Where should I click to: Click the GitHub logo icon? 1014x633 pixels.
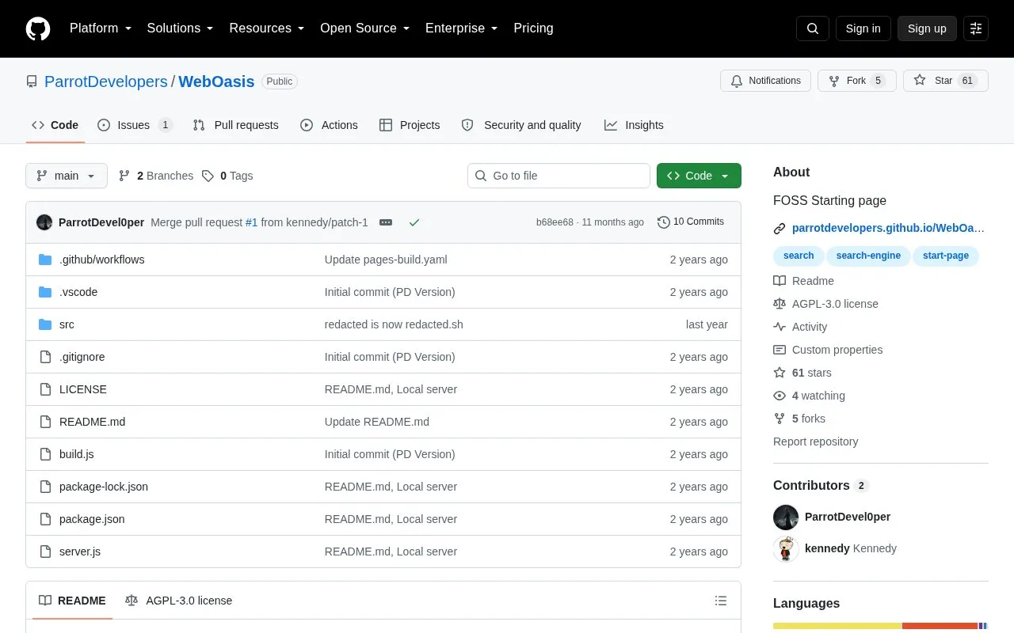click(38, 28)
